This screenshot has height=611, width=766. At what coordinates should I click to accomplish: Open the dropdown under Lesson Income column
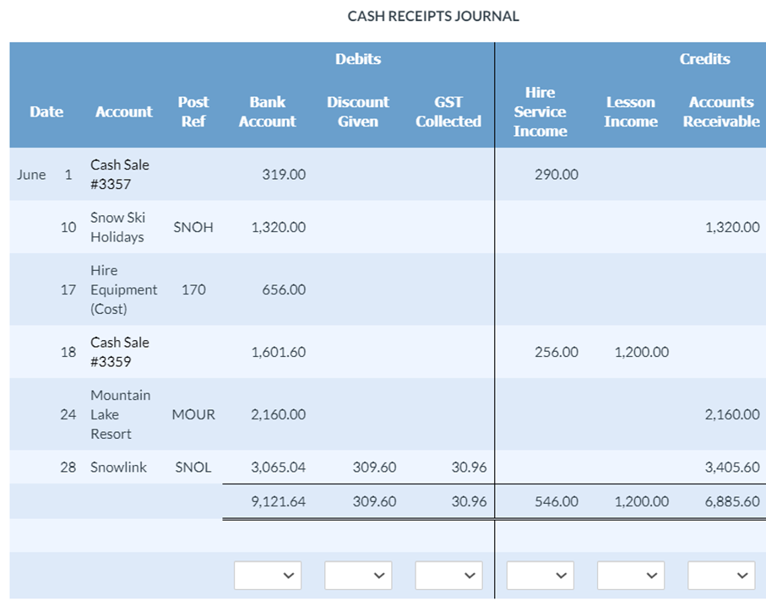(631, 575)
